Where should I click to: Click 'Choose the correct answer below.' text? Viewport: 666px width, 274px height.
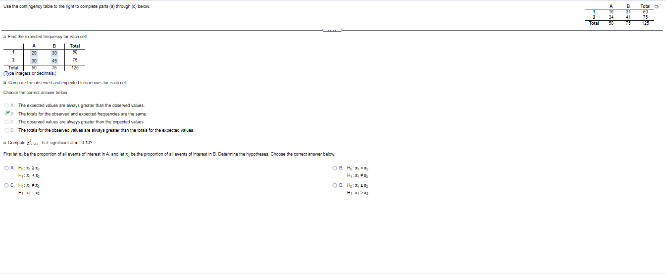point(36,93)
